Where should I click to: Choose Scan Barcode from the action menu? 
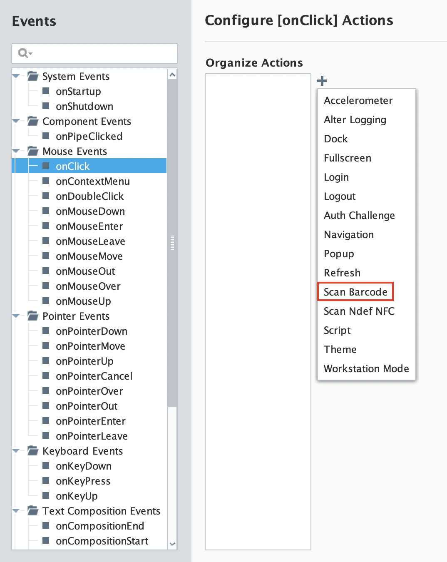[355, 292]
